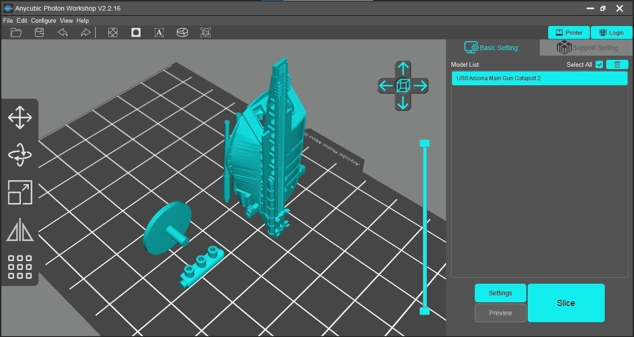Activate the Scale tool in left sidebar

(20, 192)
